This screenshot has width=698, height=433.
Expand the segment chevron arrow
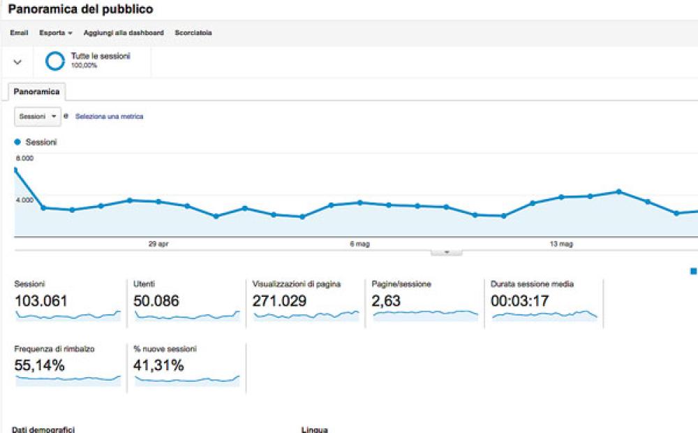[x=18, y=61]
